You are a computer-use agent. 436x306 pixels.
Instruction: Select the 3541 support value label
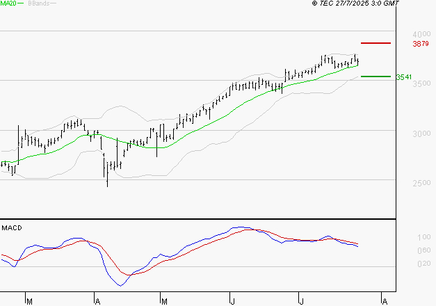tap(404, 77)
